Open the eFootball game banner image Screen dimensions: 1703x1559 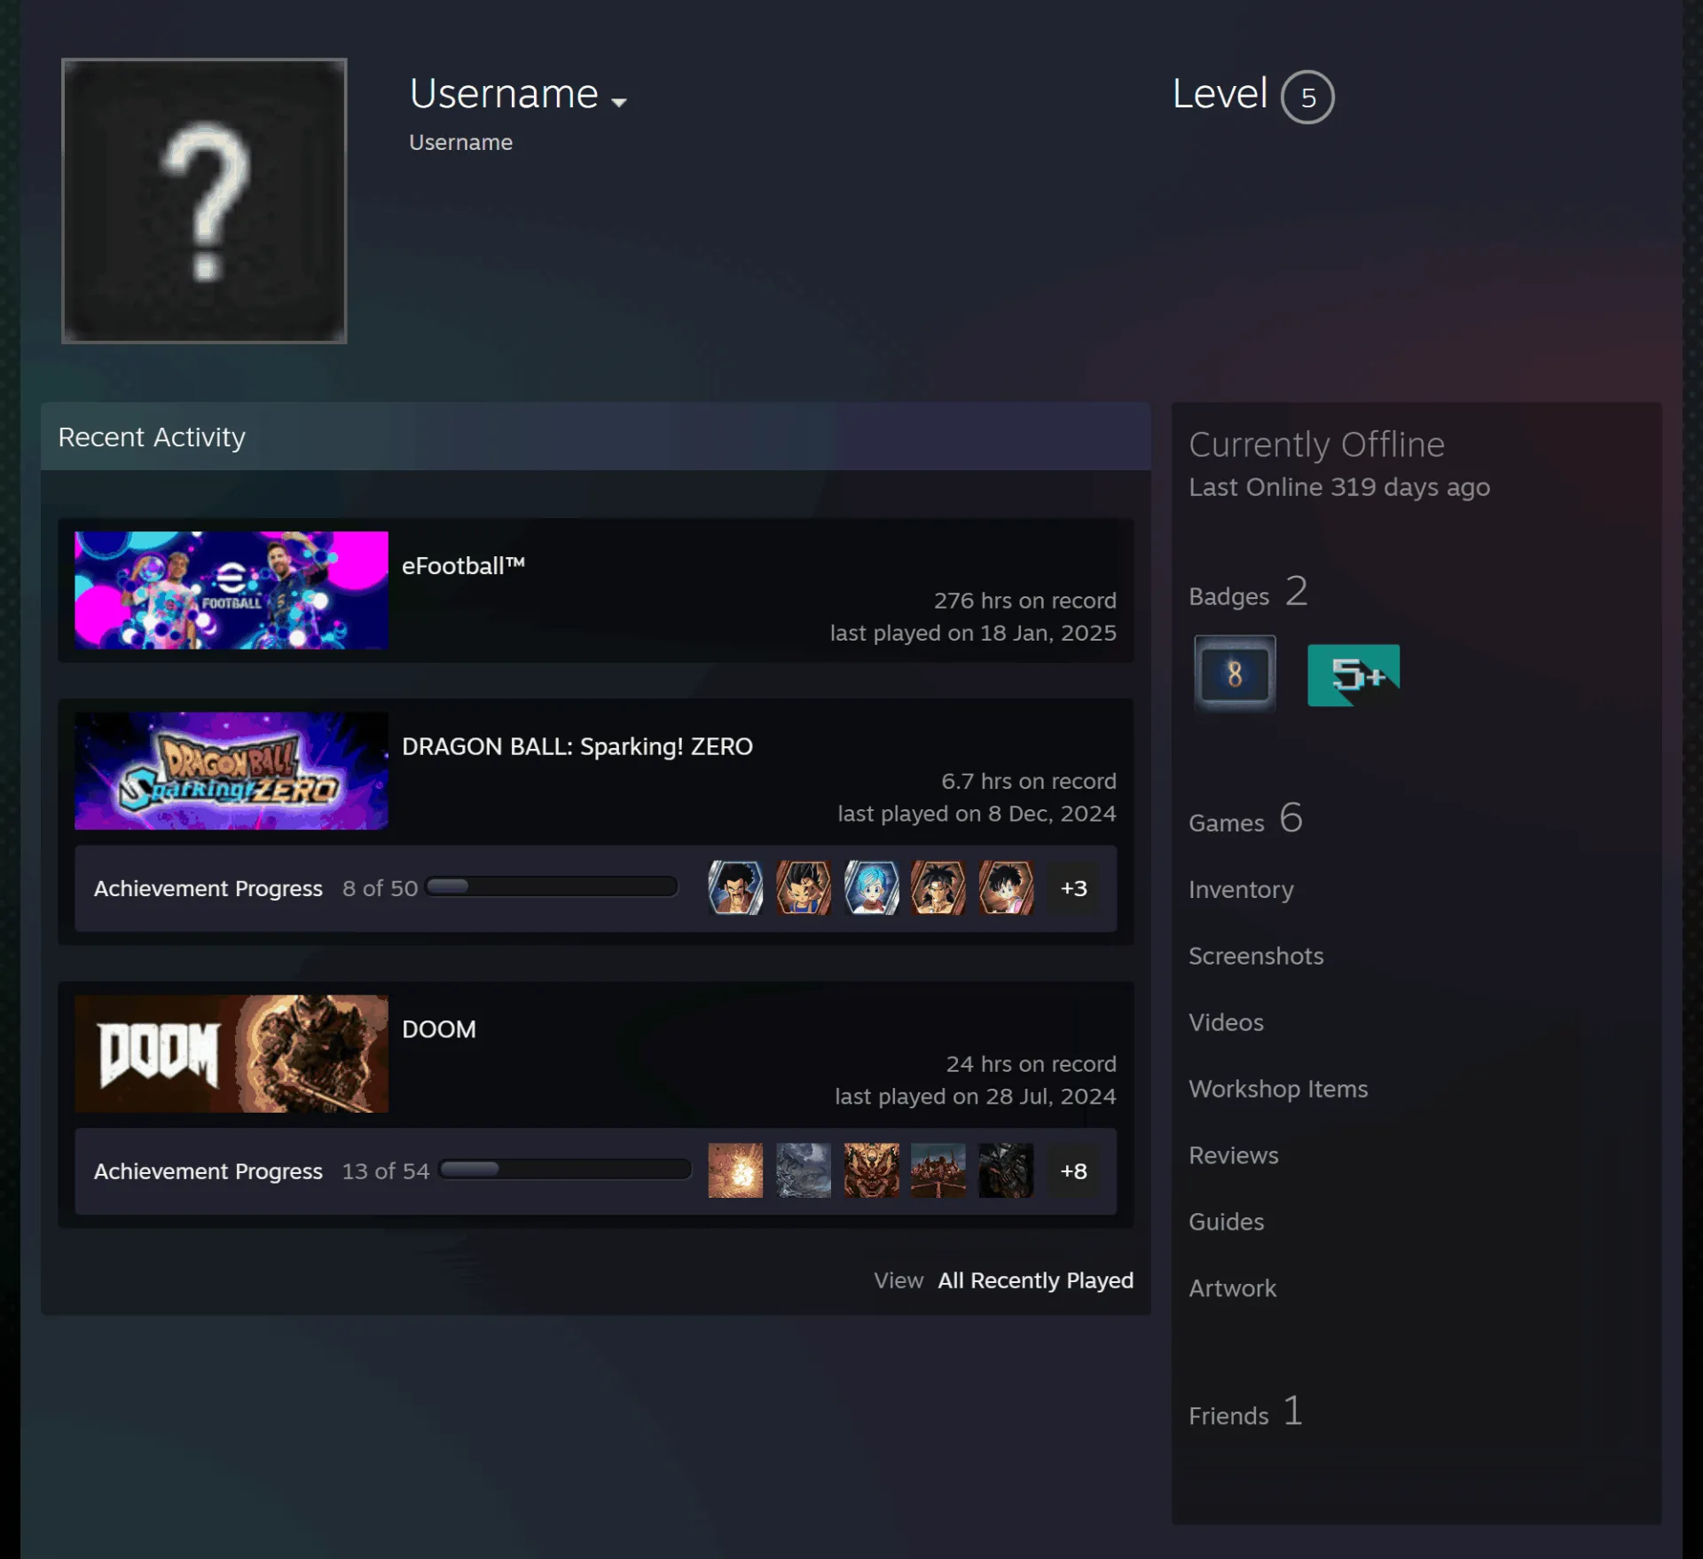tap(232, 590)
